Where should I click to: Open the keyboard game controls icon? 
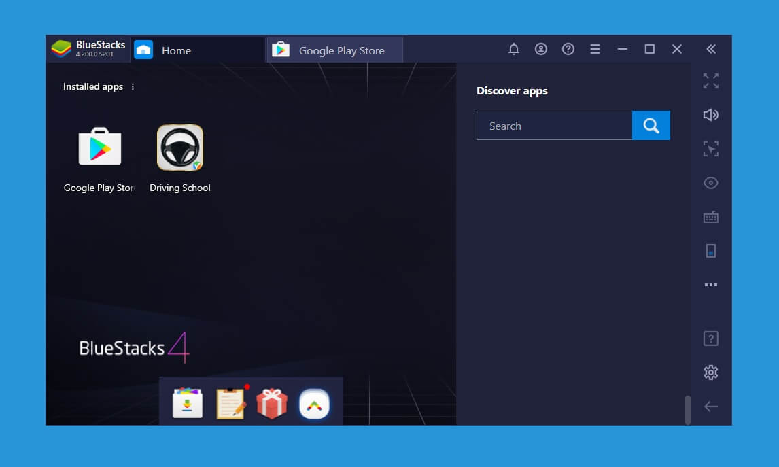(711, 217)
